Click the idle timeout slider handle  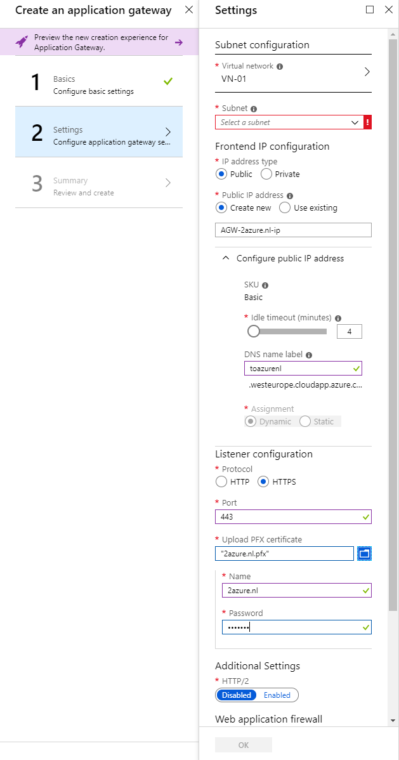point(253,332)
